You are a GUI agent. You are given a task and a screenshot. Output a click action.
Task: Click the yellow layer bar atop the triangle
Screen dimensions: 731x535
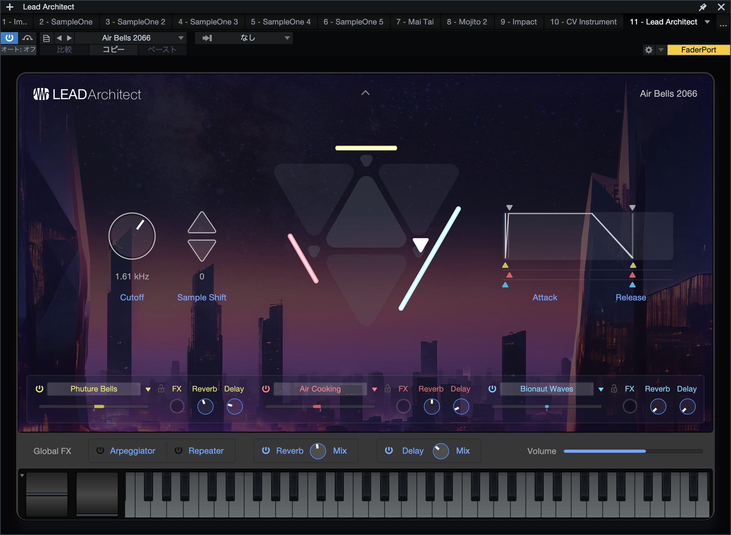click(366, 148)
